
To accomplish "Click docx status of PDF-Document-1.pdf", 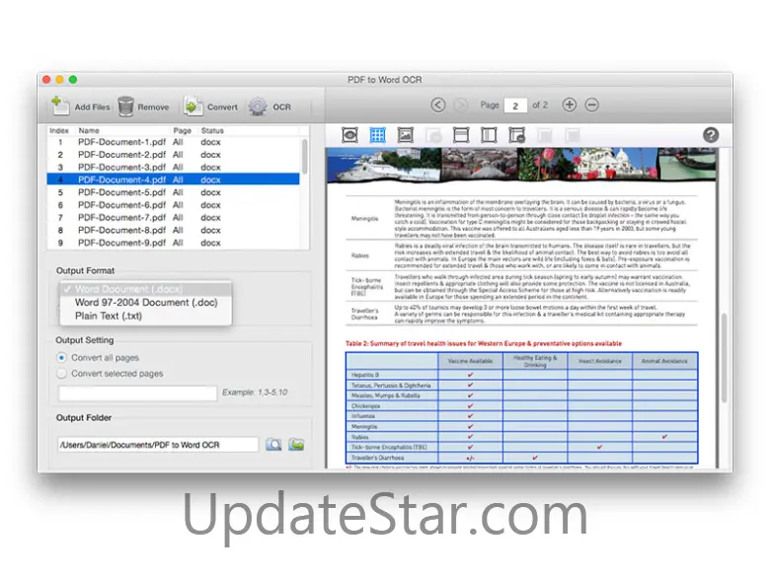I will [210, 142].
